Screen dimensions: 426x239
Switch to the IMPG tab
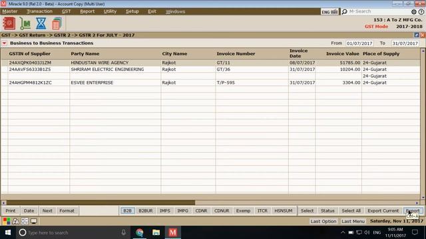point(182,210)
